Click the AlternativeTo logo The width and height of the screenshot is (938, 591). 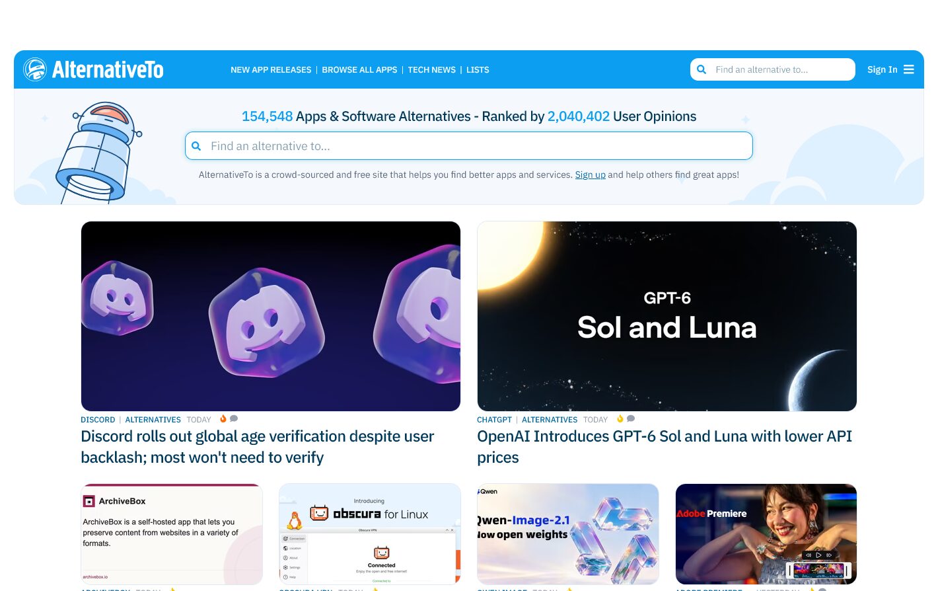pos(93,69)
